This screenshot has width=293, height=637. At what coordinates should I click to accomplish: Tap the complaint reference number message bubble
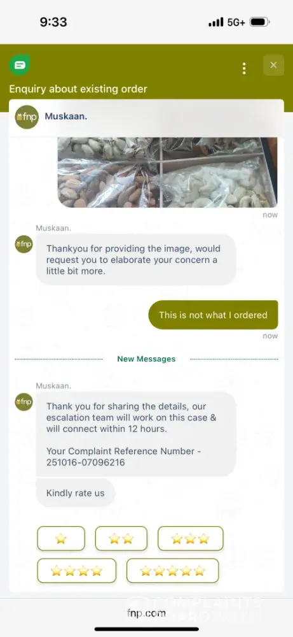pos(136,434)
